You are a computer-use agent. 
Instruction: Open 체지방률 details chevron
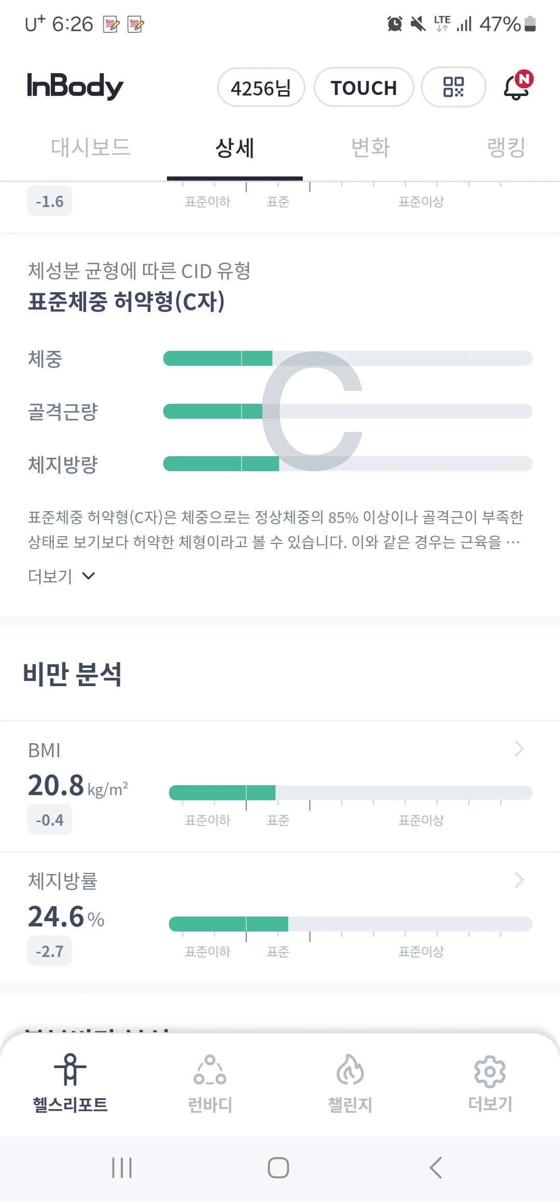tap(519, 880)
